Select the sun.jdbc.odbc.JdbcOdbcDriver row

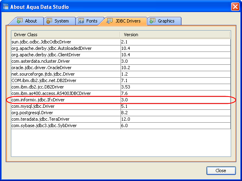(x=121, y=42)
